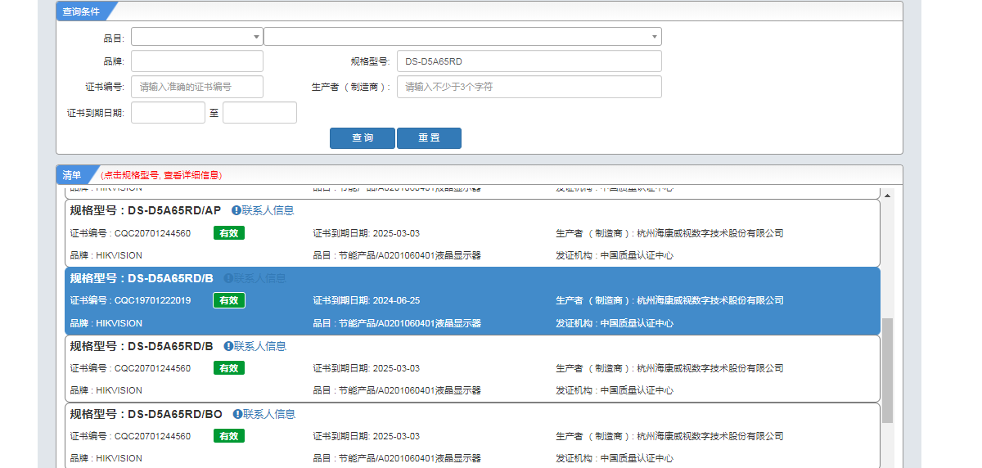The image size is (982, 468).
Task: Click the end date field after 至
Action: pos(259,113)
